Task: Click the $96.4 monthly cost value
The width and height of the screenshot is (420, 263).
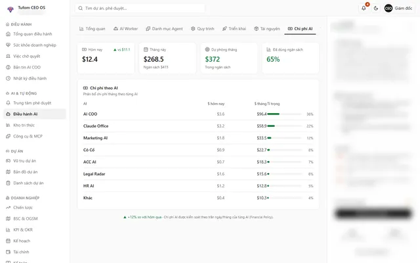Action: coord(261,114)
